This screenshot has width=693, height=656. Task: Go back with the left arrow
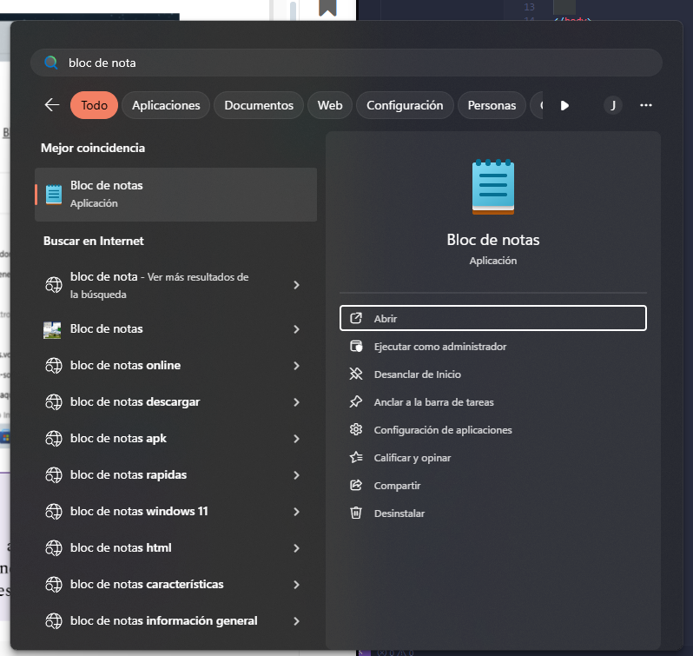pos(52,105)
